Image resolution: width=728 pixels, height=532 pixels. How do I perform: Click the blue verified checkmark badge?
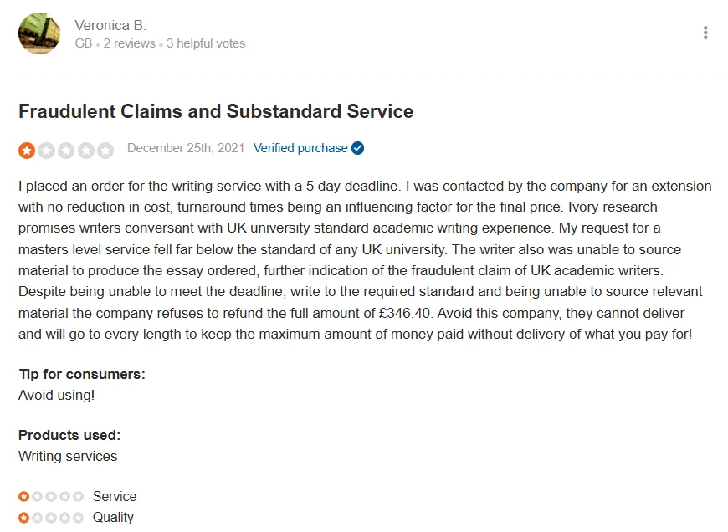(x=357, y=148)
